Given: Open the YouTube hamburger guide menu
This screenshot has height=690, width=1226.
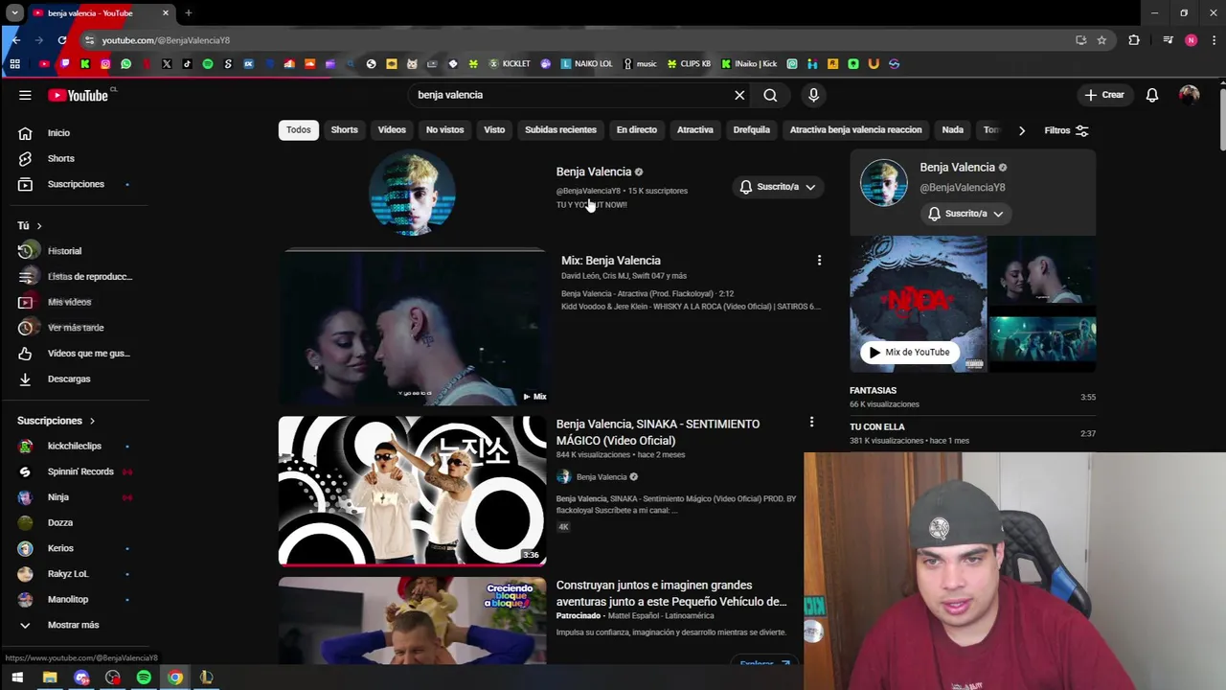Looking at the screenshot, I should click(x=25, y=95).
